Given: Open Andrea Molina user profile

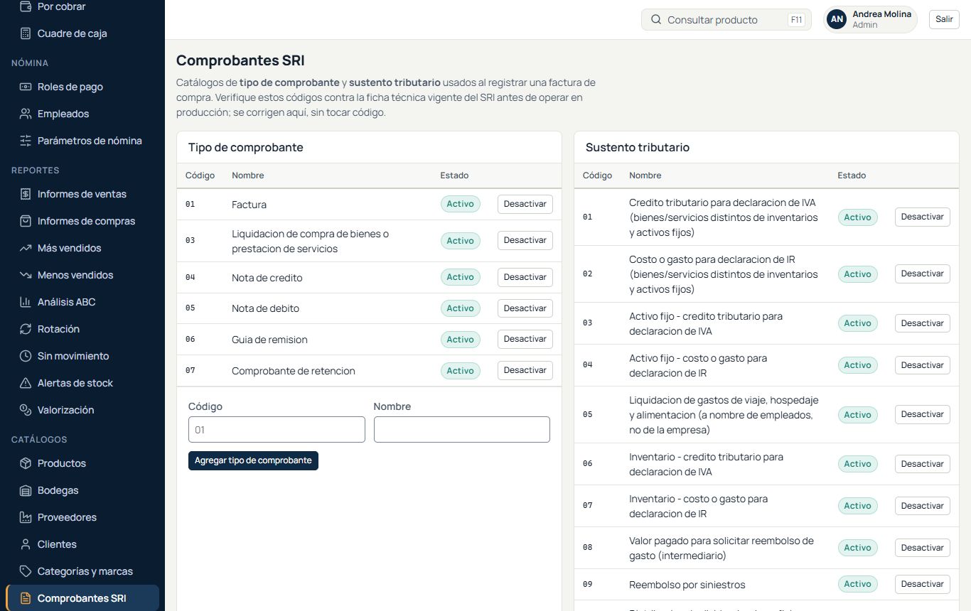Looking at the screenshot, I should pyautogui.click(x=870, y=20).
